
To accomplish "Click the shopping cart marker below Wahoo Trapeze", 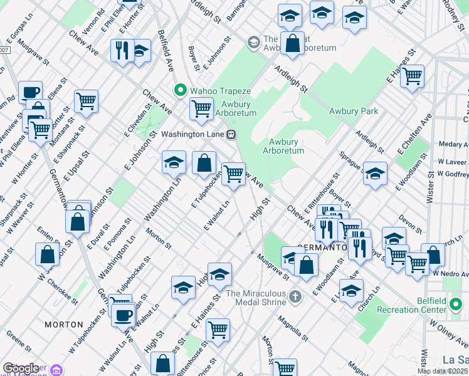I will [202, 110].
